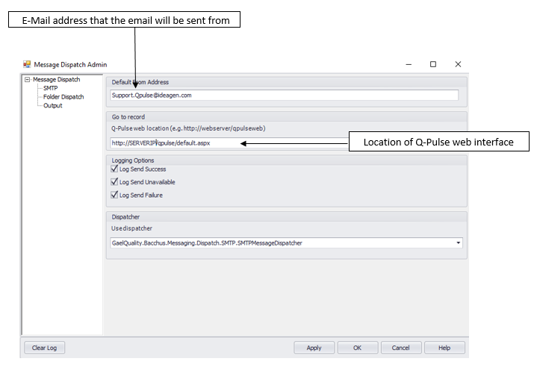Viewport: 537px width, 382px height.
Task: Select Folder Dispatch in the tree
Action: coord(63,97)
